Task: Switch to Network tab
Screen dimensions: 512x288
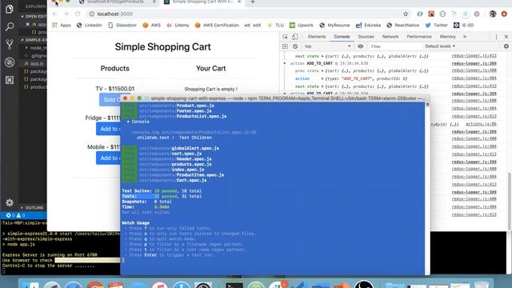Action: coord(390,37)
